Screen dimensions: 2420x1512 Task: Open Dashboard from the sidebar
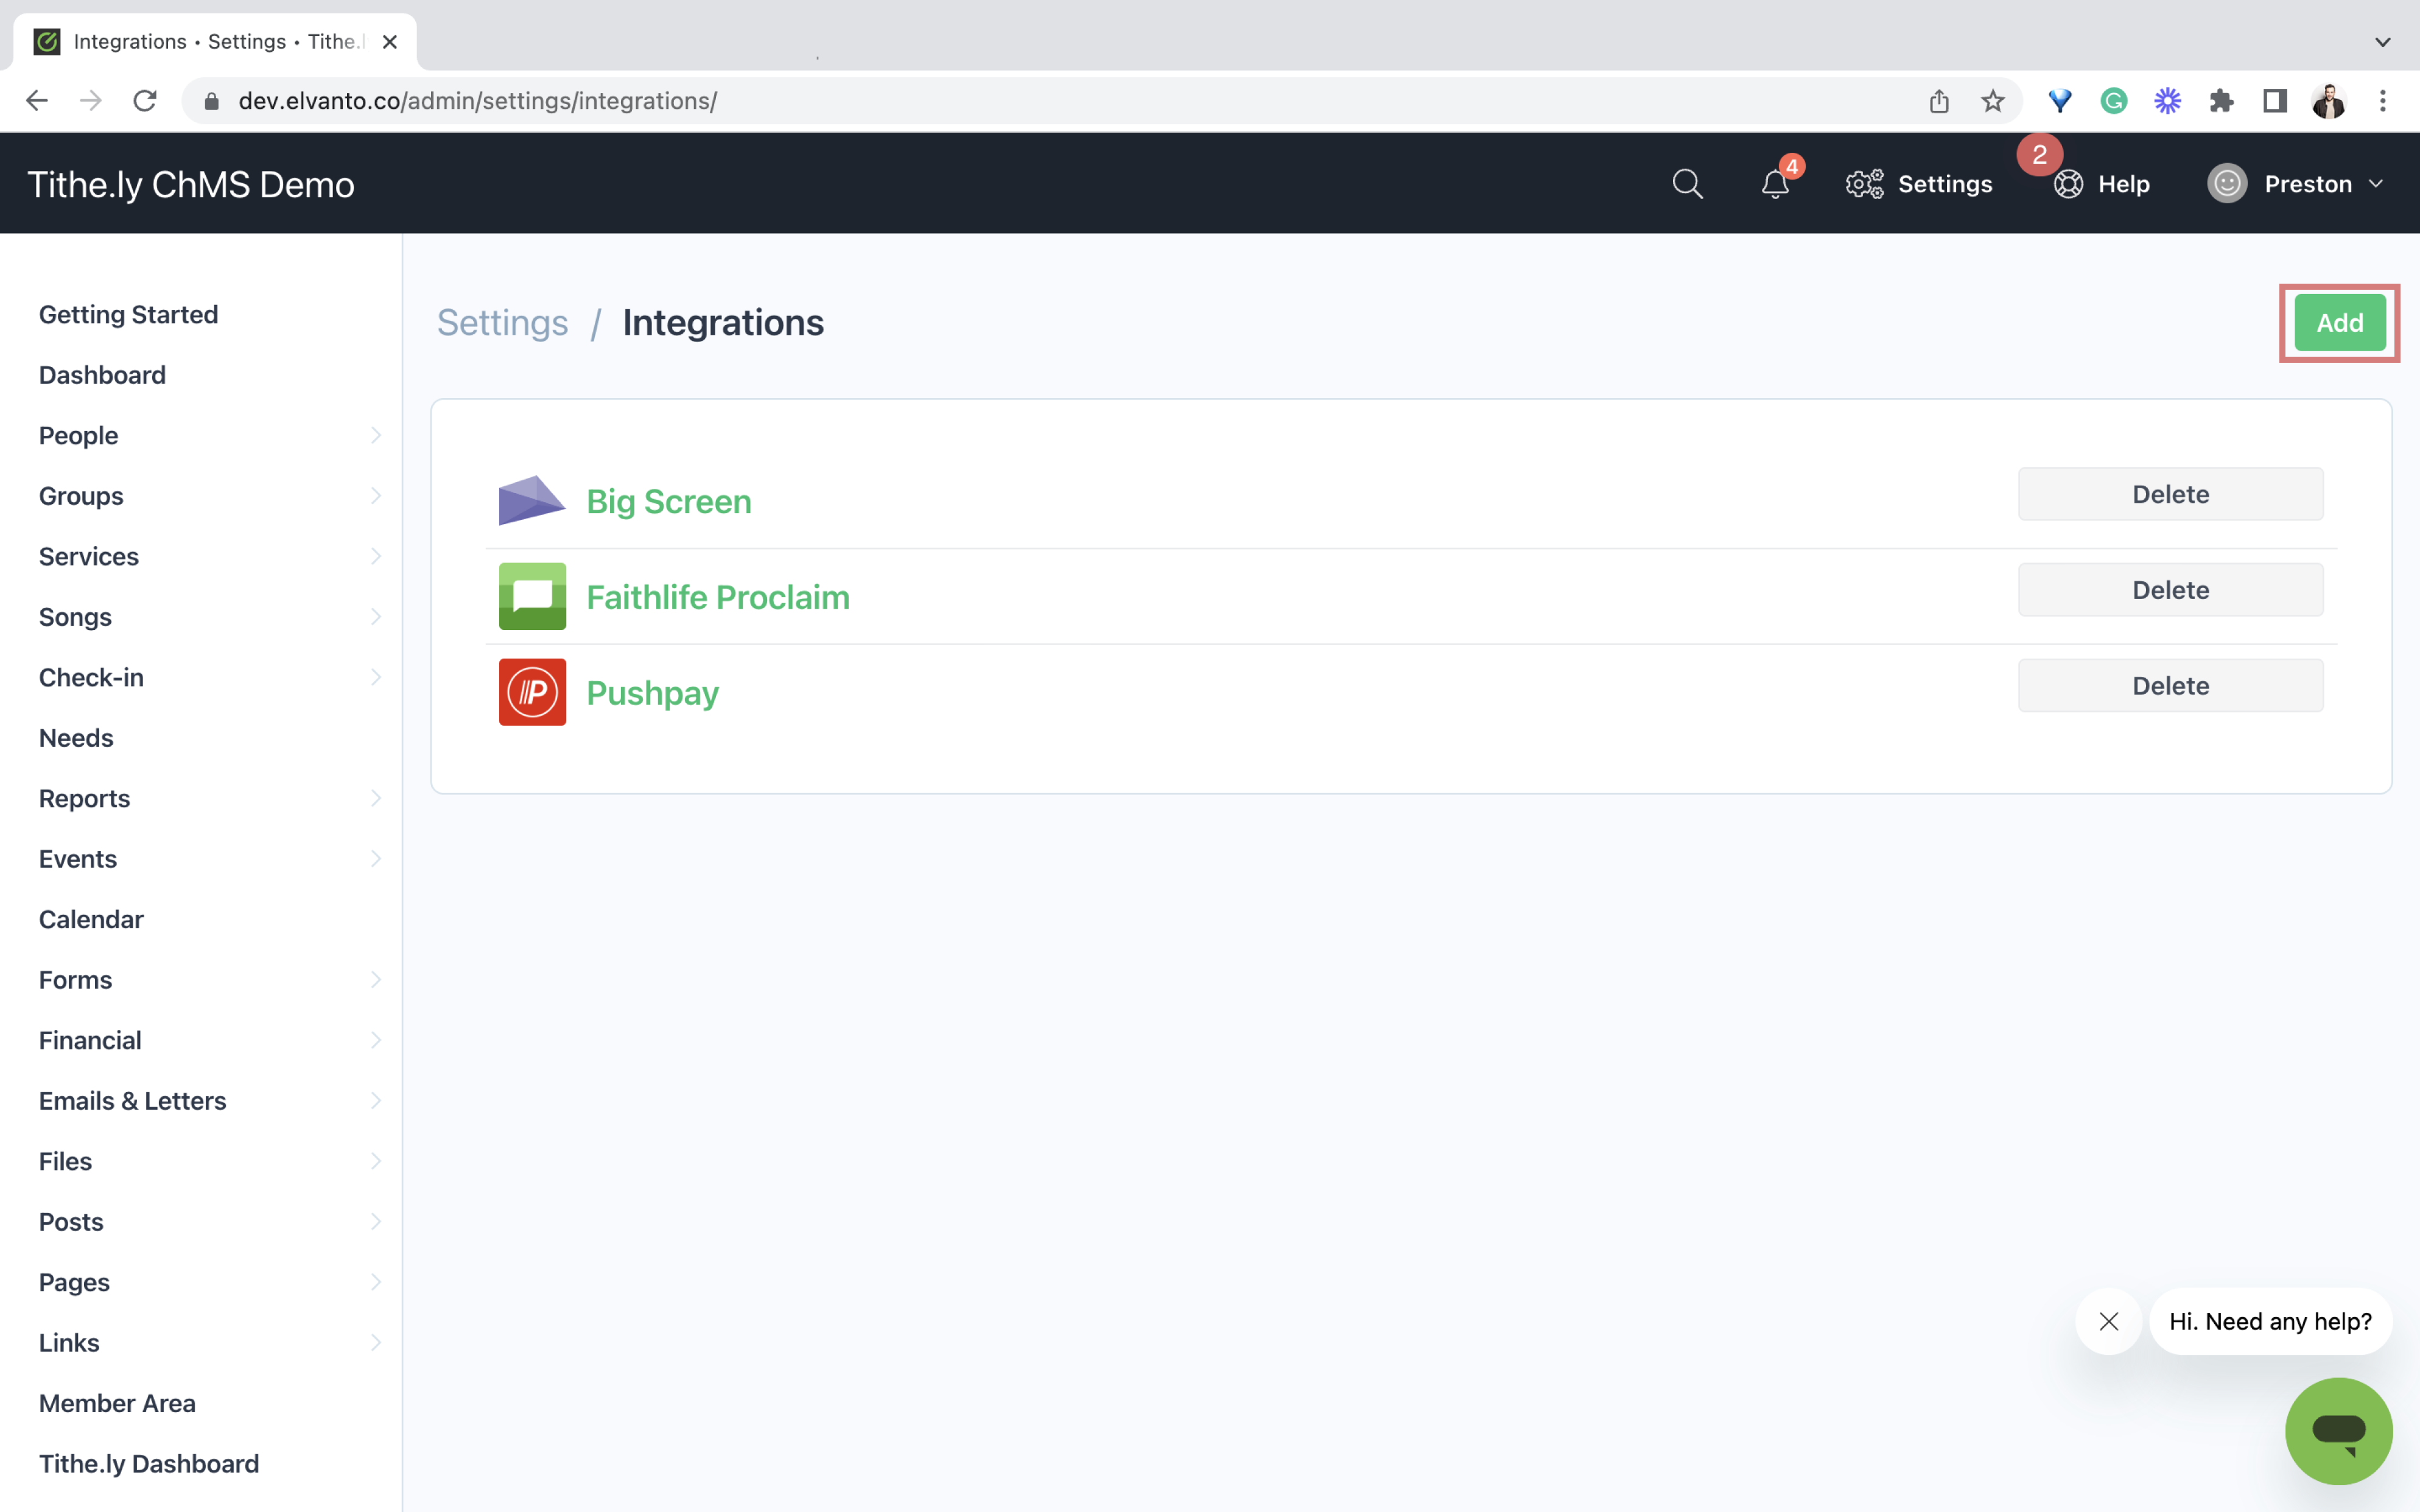pyautogui.click(x=102, y=375)
